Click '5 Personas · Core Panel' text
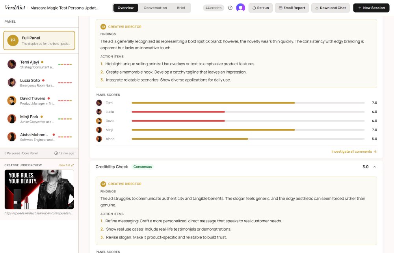The width and height of the screenshot is (394, 253). tap(21, 153)
